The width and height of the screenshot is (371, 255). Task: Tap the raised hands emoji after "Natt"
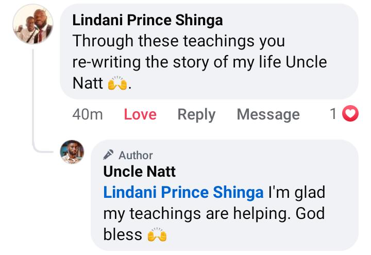pyautogui.click(x=117, y=83)
